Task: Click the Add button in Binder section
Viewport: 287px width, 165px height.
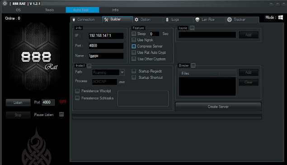Action: pyautogui.click(x=249, y=73)
